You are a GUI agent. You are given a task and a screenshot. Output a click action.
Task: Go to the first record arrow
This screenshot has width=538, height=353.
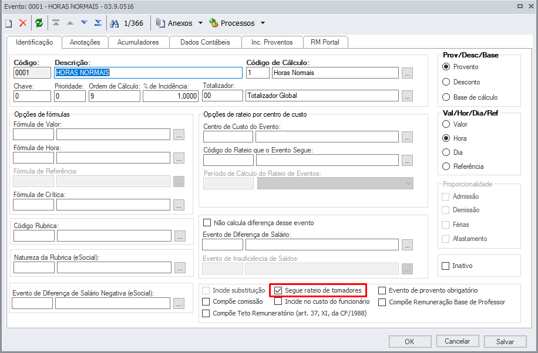tap(56, 23)
